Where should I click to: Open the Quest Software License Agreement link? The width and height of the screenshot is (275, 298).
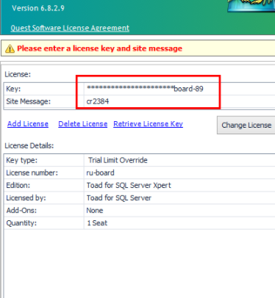70,28
